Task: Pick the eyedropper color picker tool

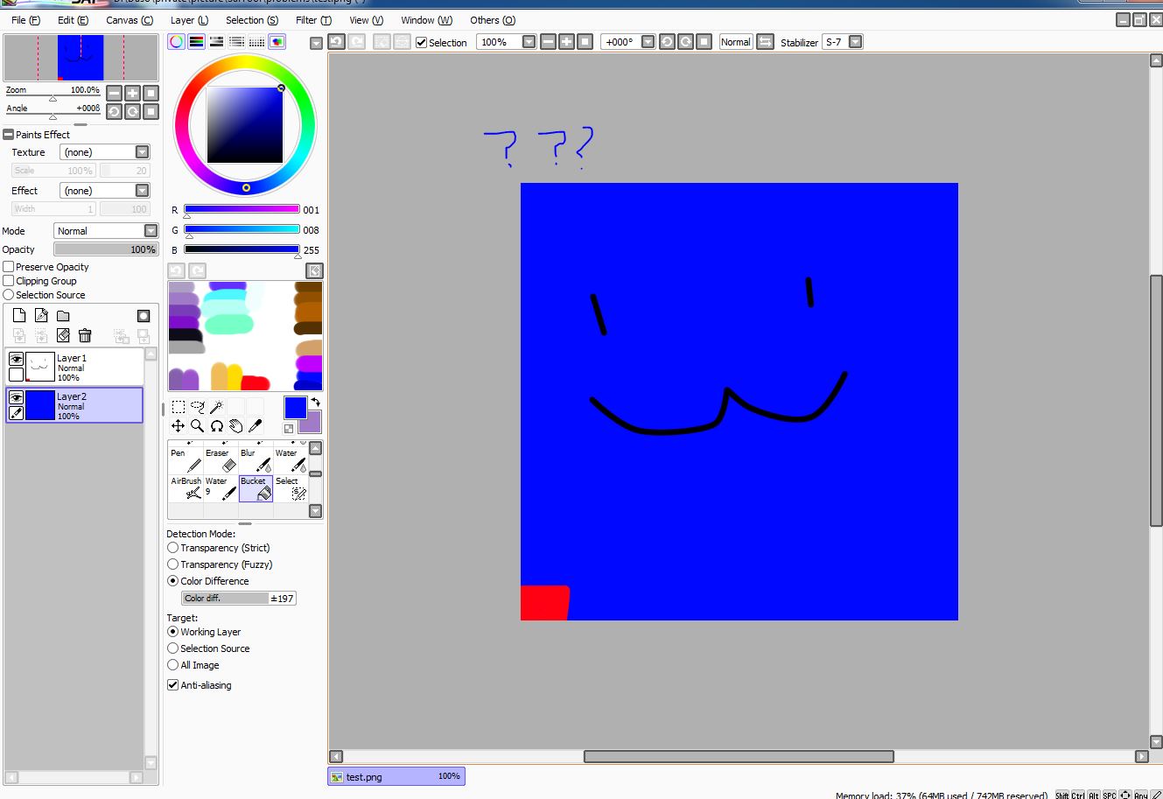Action: click(256, 426)
